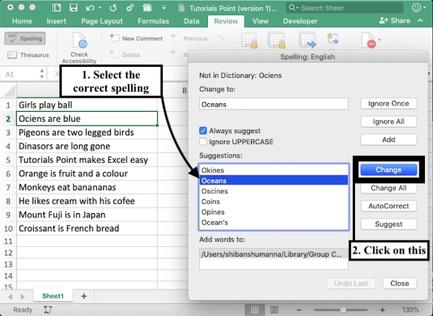Select cell 'Monkeys eat banananas'

coord(87,187)
